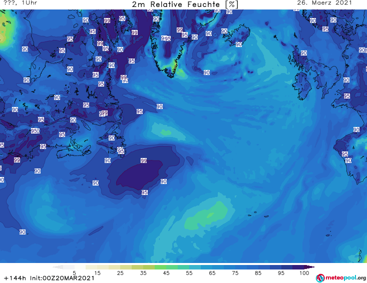This screenshot has height=283, width=367.
Task: Click the dark purple humid core in the mid-Atlantic
Action: 139,174
